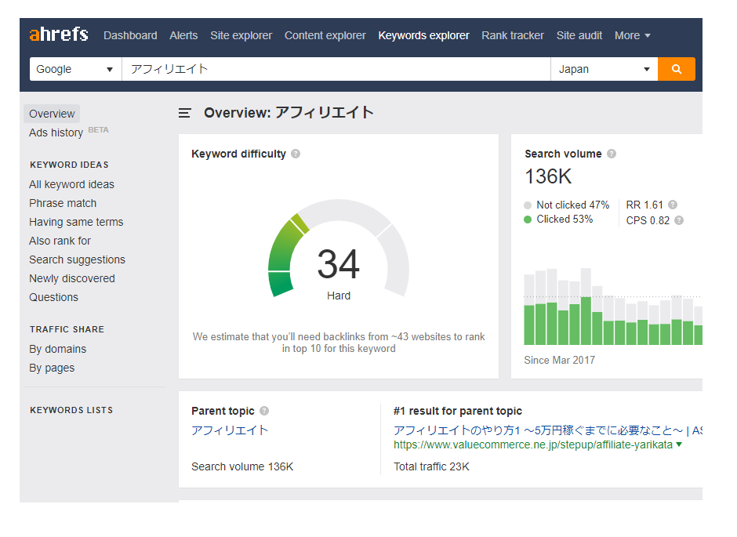Open Alerts in top navigation
Image resolution: width=737 pixels, height=537 pixels.
[183, 35]
